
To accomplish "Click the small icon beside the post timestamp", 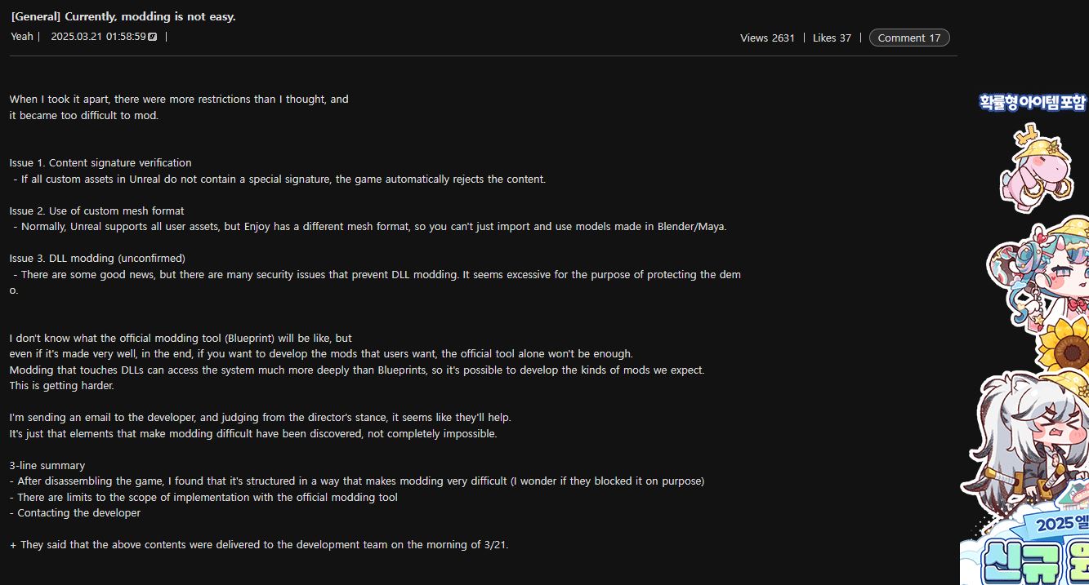I will [153, 37].
